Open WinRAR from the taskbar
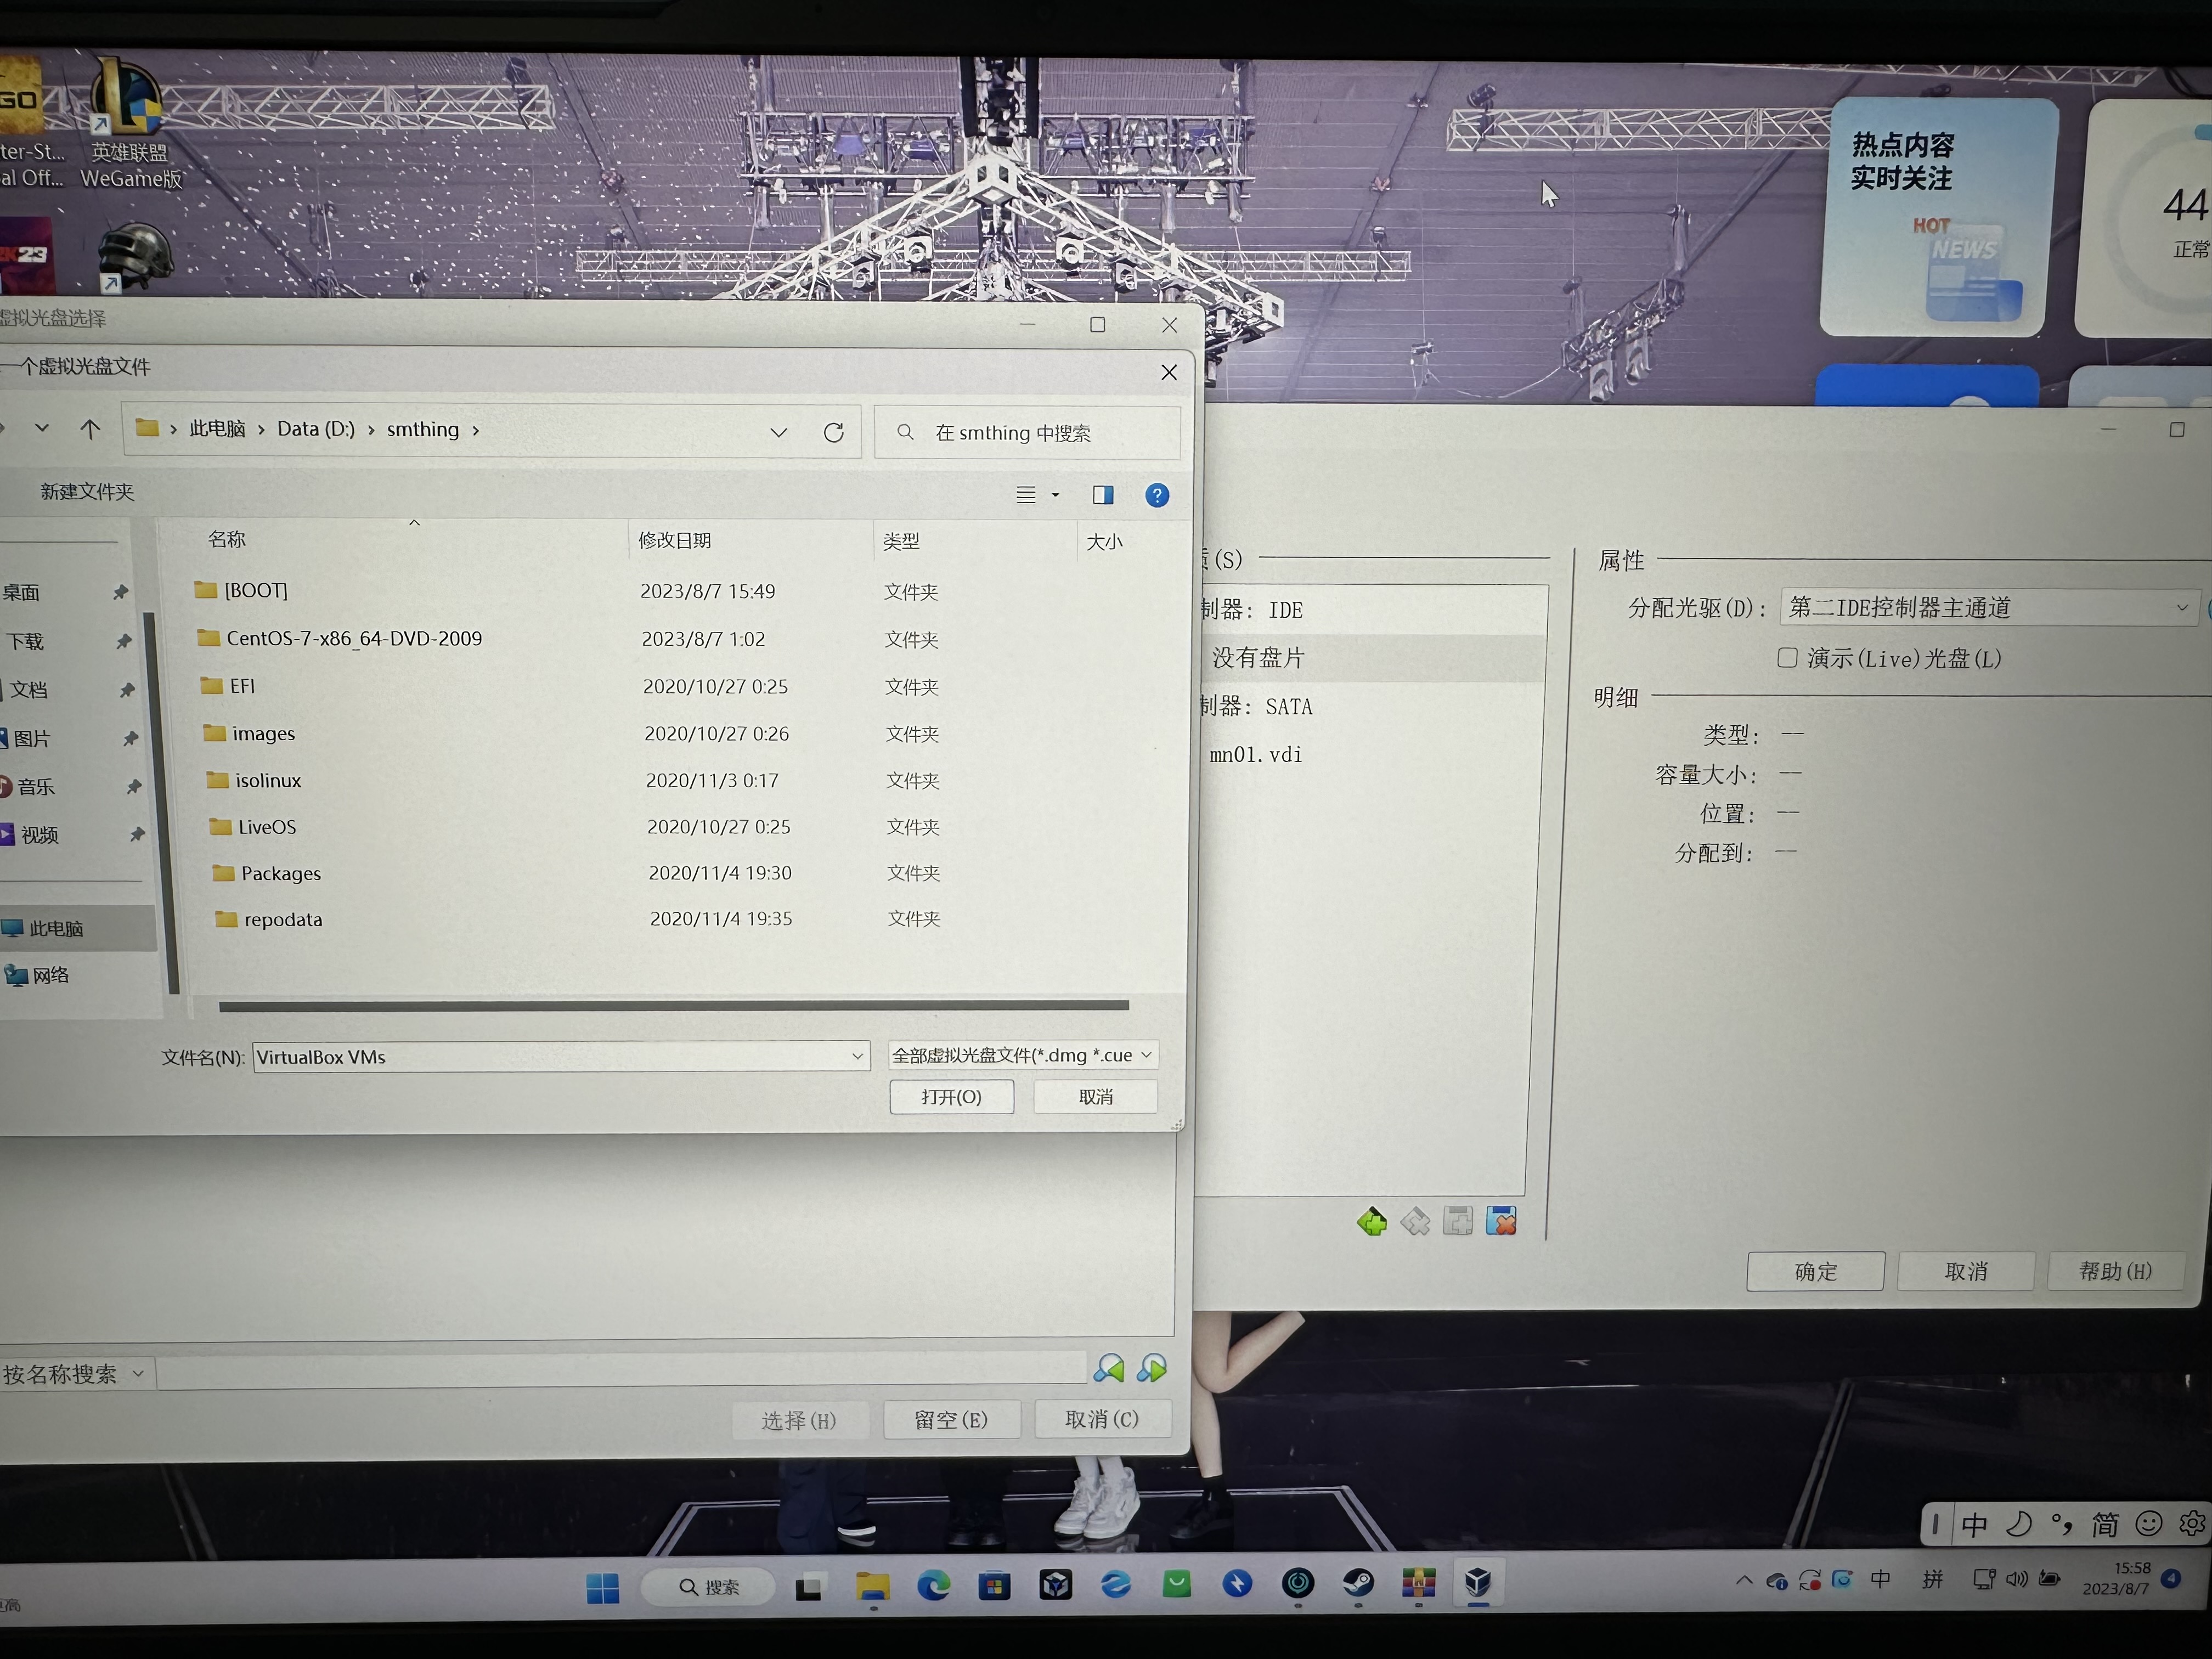Screen dimensions: 2212x1659 click(1418, 1582)
